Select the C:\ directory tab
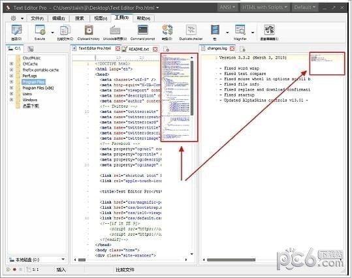Screen dimensions: 352x278 point(15,48)
